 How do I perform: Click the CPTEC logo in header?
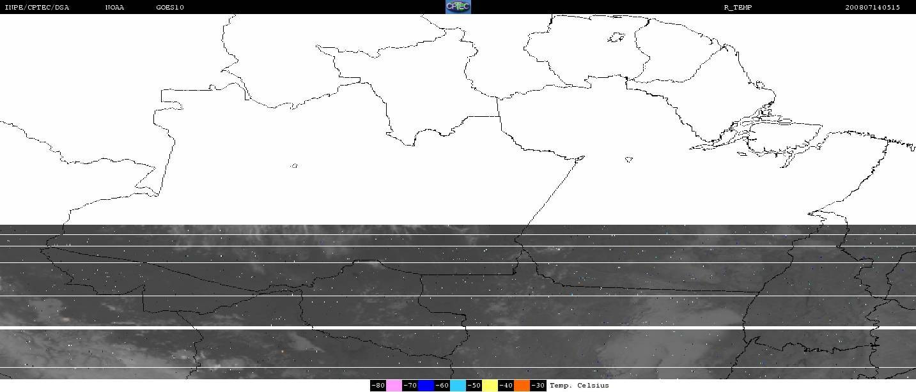(458, 7)
